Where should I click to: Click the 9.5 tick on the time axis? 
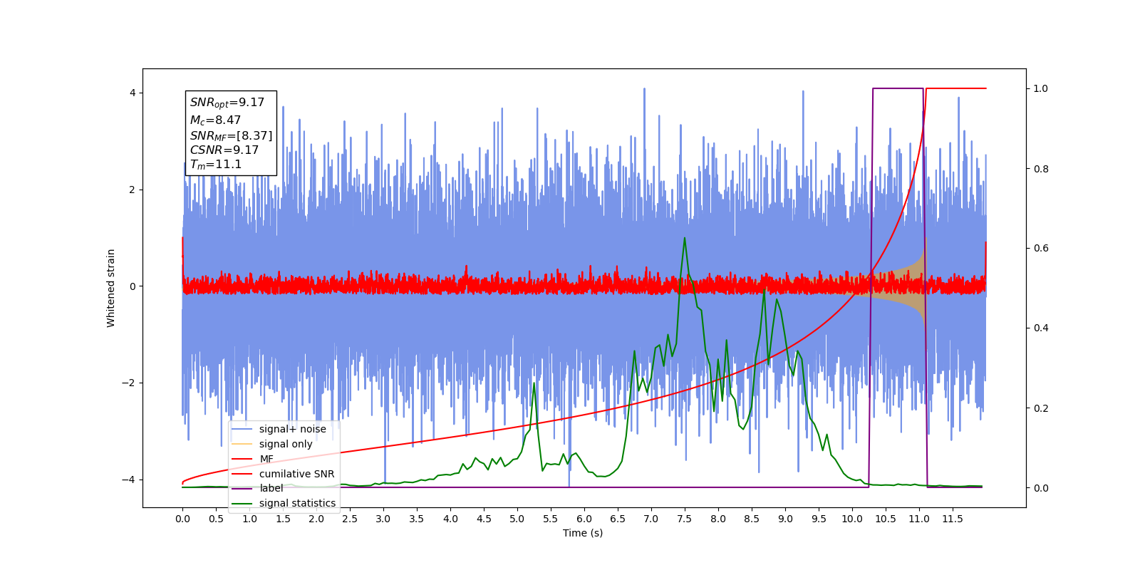[819, 519]
